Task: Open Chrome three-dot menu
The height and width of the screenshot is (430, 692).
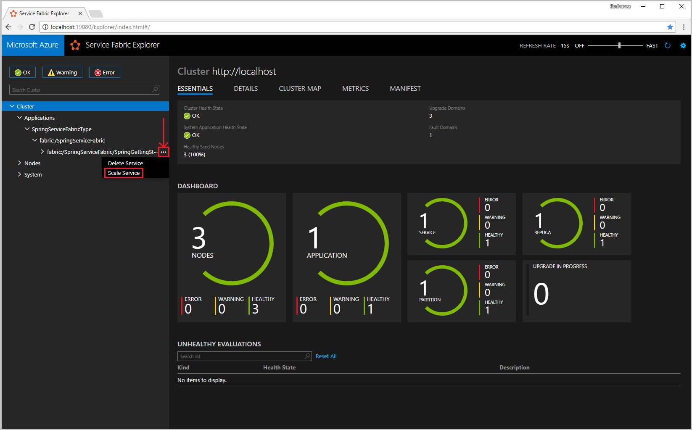Action: tap(684, 27)
